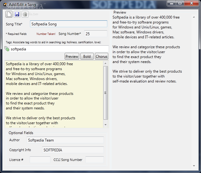The image size is (201, 173).
Task: Click the 'Optional Fields' group label
Action: 21,133
